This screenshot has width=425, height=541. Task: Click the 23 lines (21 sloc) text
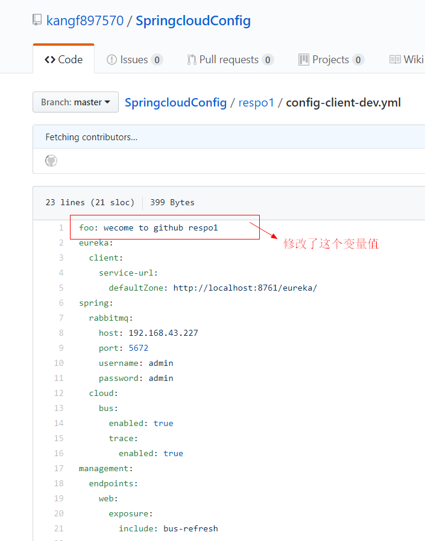click(x=90, y=203)
